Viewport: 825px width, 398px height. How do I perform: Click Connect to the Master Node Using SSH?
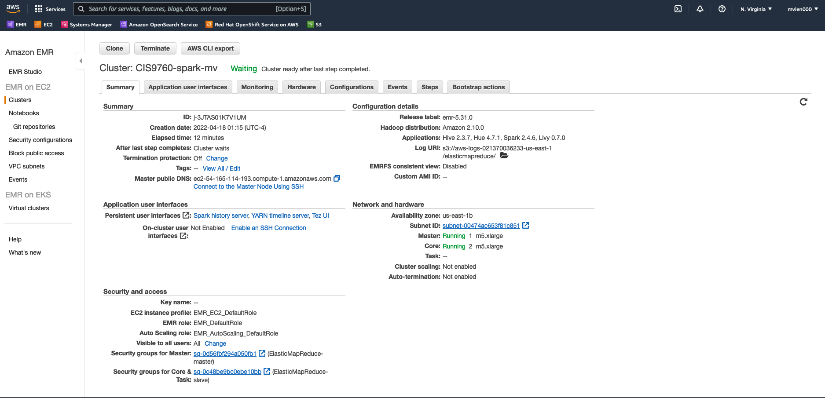point(249,186)
